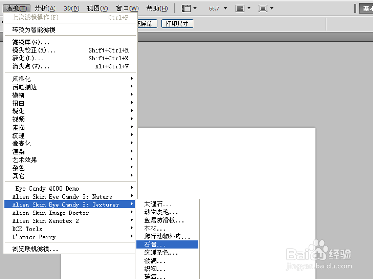This screenshot has width=373, height=279.
Task: Open Alien Skin Xenofex 2 submenu
Action: coord(70,220)
